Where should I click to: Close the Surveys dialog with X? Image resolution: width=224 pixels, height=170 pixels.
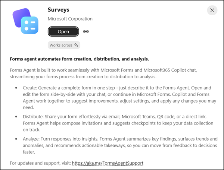(212, 10)
